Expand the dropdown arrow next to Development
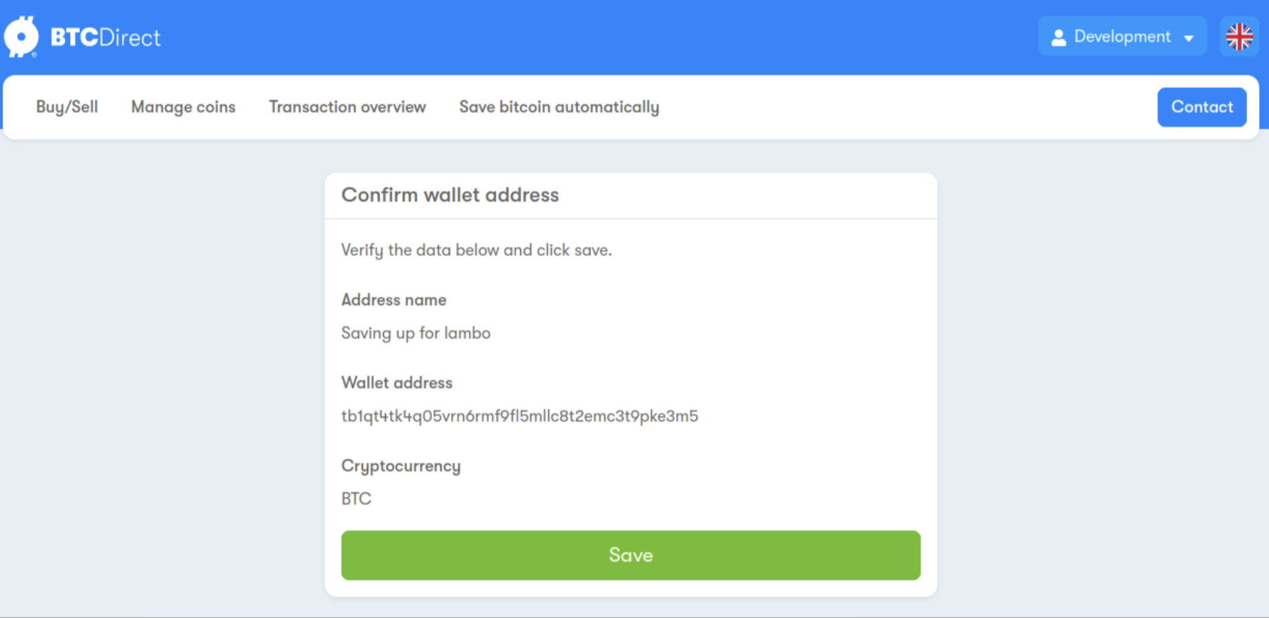1269x618 pixels. [x=1188, y=38]
